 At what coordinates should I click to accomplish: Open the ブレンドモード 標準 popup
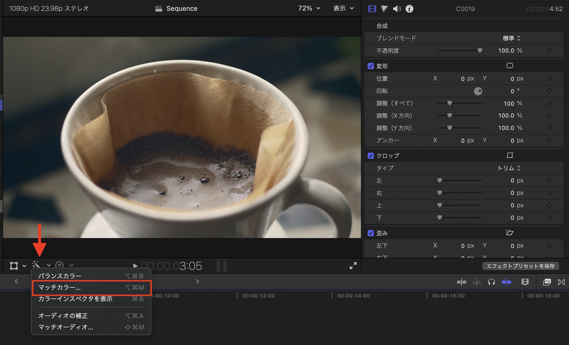[x=511, y=38]
